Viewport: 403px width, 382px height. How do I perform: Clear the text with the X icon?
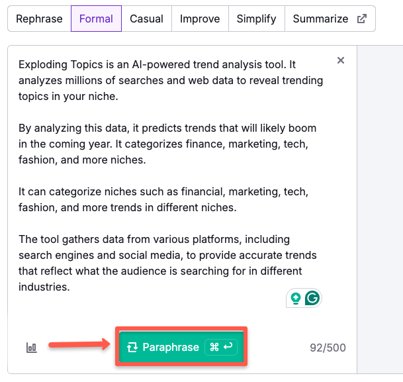341,60
